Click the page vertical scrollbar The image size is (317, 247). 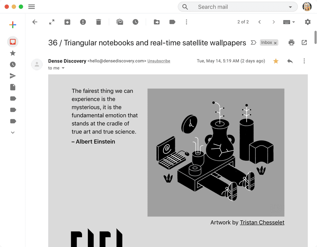point(315,37)
